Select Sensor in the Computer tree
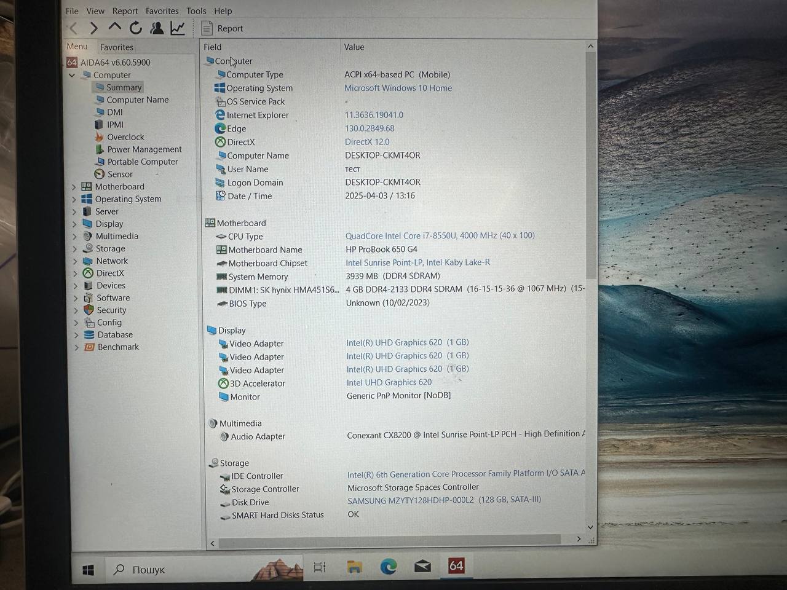The height and width of the screenshot is (590, 787). (x=120, y=174)
